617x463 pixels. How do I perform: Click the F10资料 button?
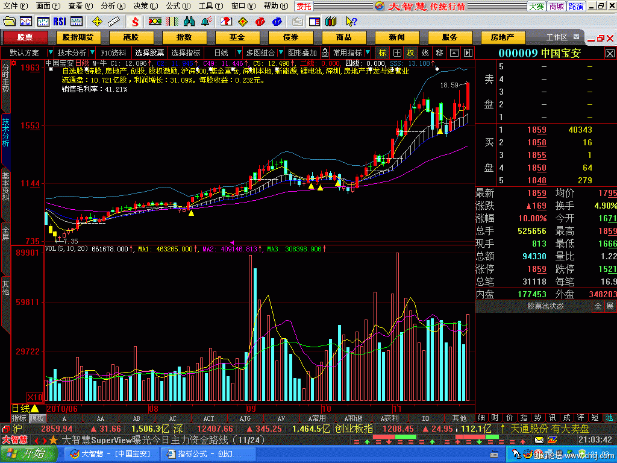113,52
